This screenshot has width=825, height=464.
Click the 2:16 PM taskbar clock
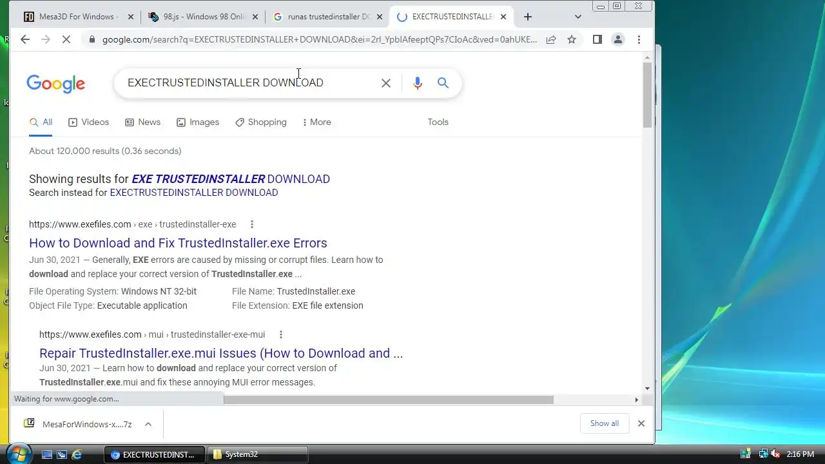(801, 454)
